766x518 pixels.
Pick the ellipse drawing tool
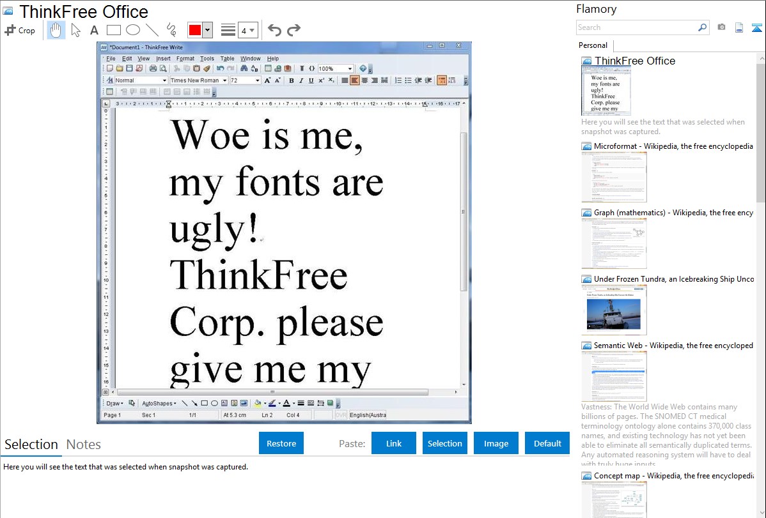[133, 30]
